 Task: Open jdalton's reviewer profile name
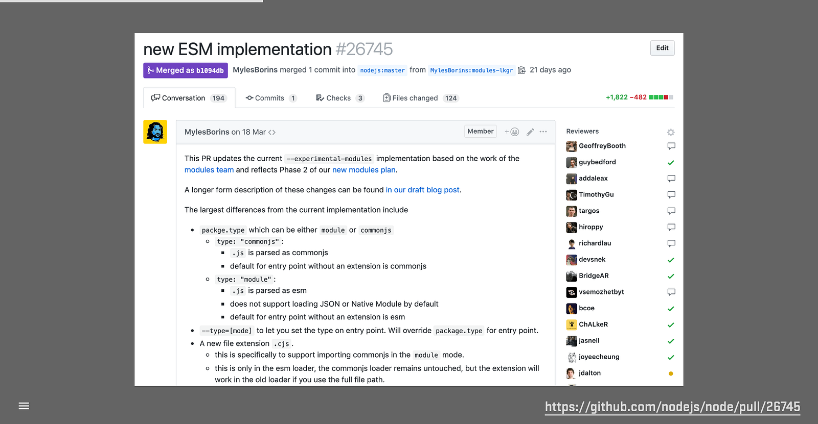590,373
